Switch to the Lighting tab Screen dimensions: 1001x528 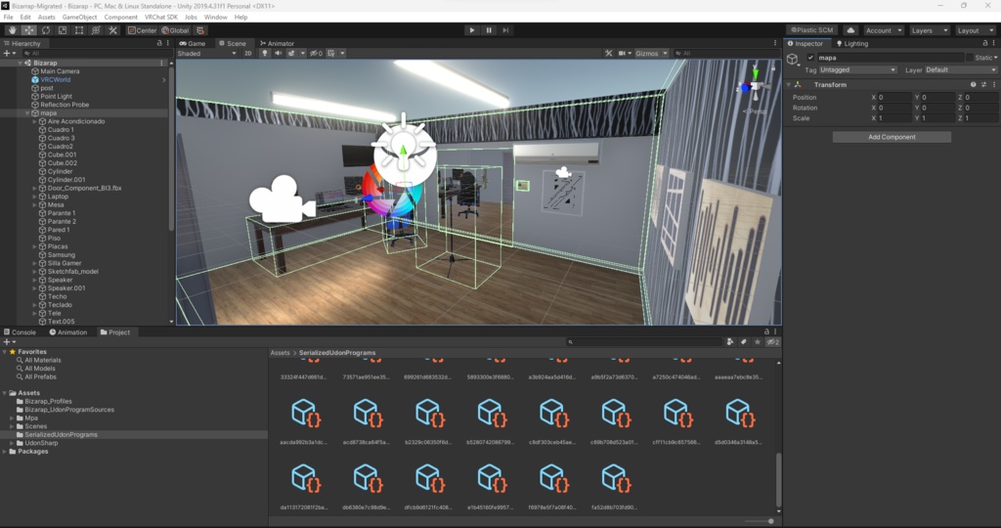[x=852, y=43]
